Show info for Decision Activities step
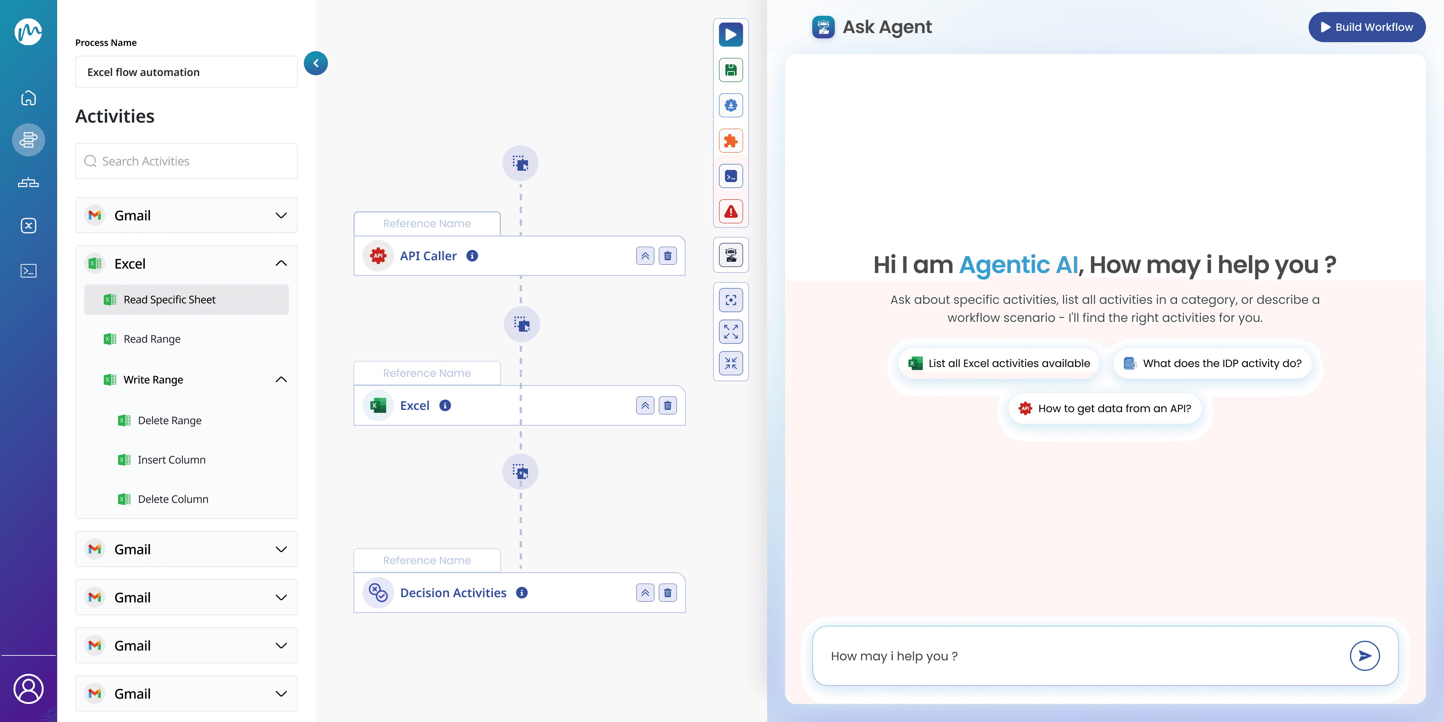This screenshot has width=1444, height=722. tap(522, 593)
